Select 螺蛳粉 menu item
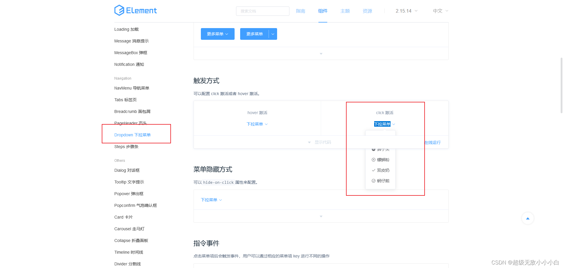The image size is (563, 268). [x=381, y=160]
